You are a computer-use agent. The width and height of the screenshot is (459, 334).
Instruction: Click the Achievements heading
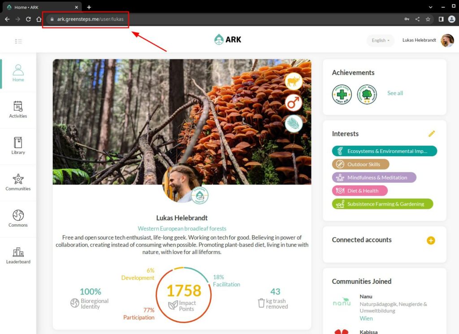(353, 73)
